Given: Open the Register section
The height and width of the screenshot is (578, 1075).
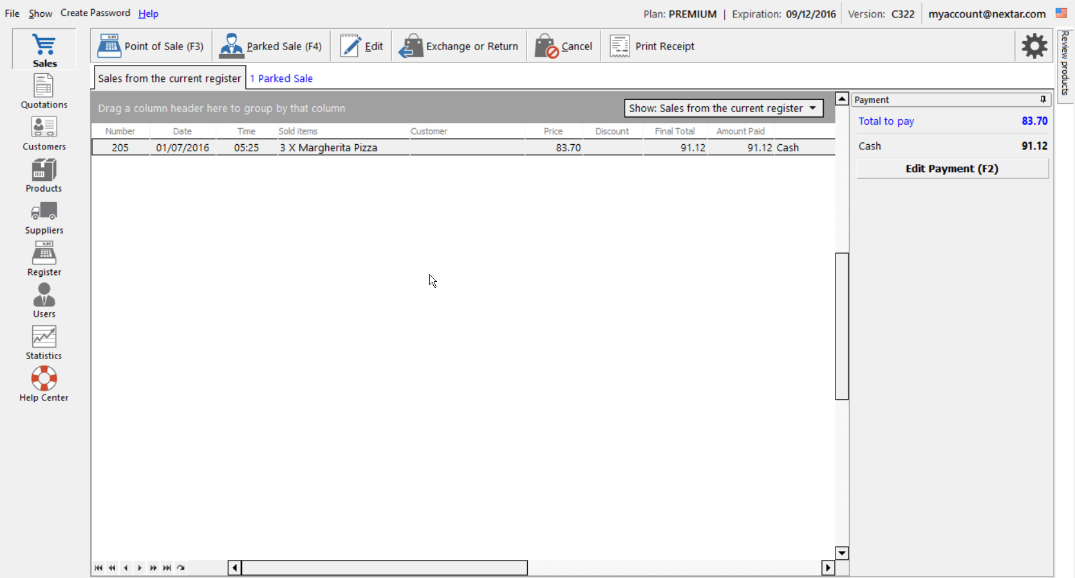Looking at the screenshot, I should pos(44,259).
